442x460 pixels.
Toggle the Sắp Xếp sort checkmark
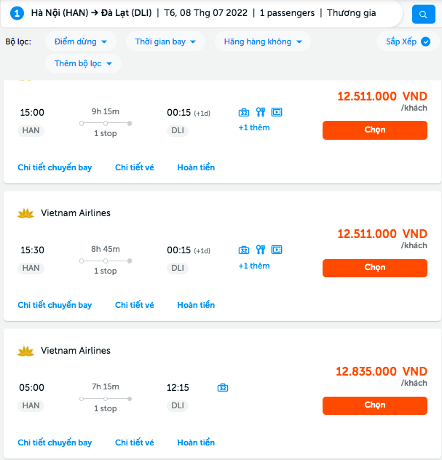(x=426, y=41)
